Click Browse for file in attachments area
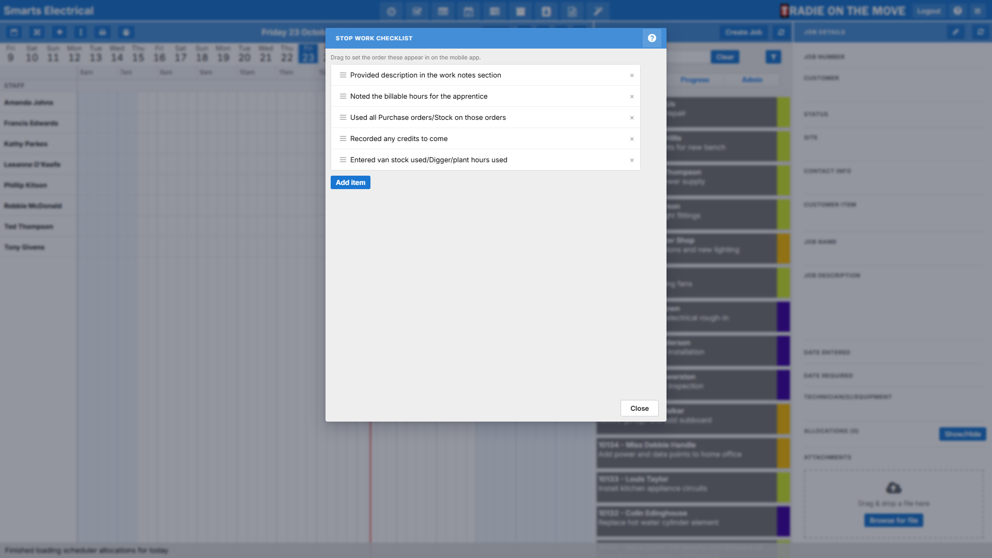This screenshot has width=992, height=558. point(894,520)
